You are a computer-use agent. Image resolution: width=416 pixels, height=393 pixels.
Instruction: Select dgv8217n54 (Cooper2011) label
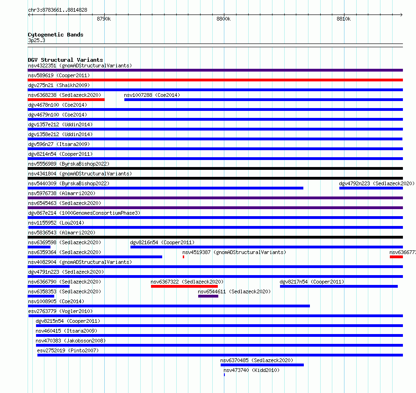coord(312,282)
